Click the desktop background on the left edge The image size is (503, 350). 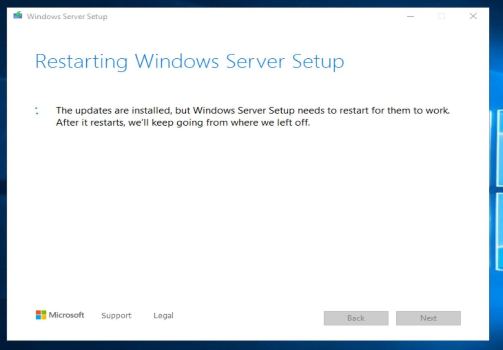pos(4,168)
